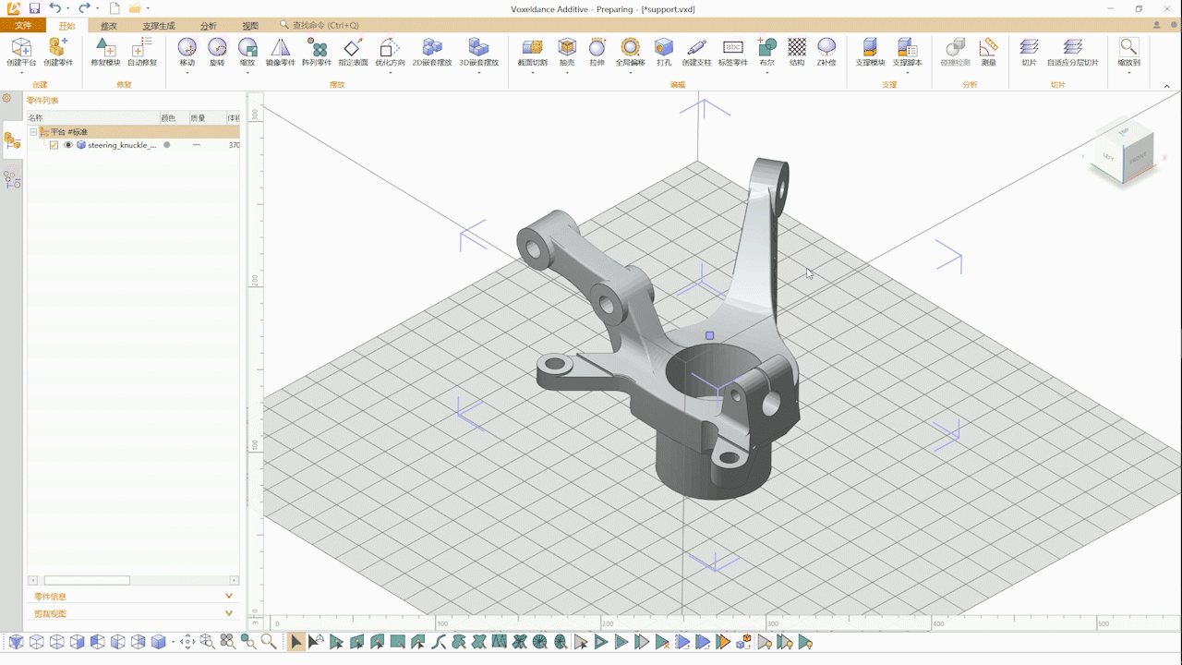Open dropdown arrow under 缩放到
The height and width of the screenshot is (665, 1182).
(x=1128, y=73)
